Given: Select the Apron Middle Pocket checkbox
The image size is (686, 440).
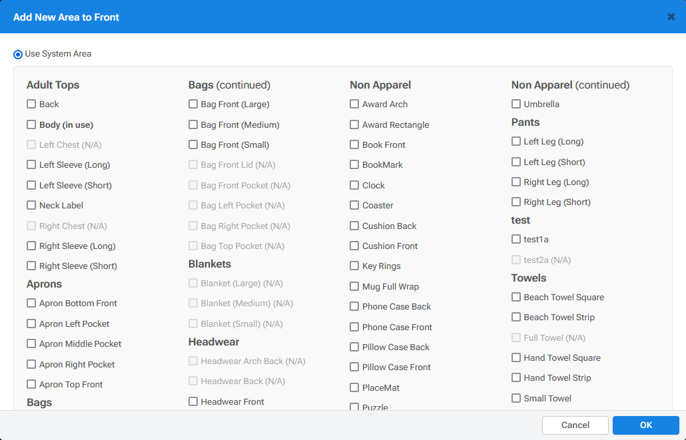Looking at the screenshot, I should point(31,343).
